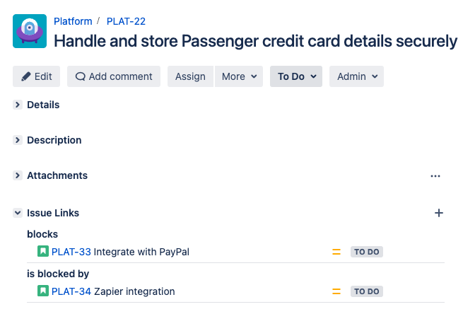The image size is (463, 314).
Task: Collapse the Issue Links section
Action: tap(18, 213)
